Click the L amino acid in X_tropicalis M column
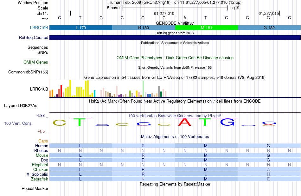 coord(206,174)
